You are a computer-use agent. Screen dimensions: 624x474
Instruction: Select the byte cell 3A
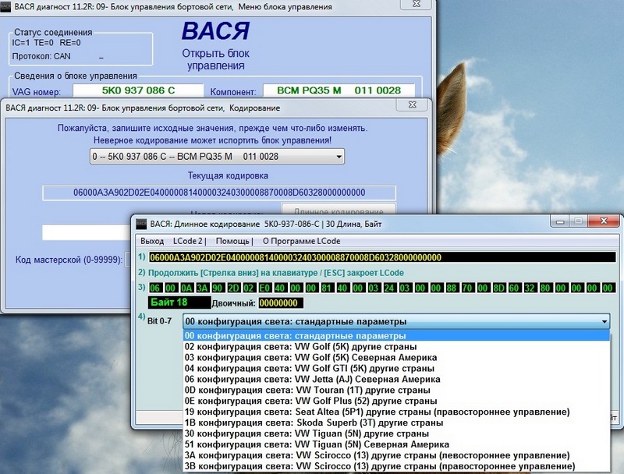[202, 288]
